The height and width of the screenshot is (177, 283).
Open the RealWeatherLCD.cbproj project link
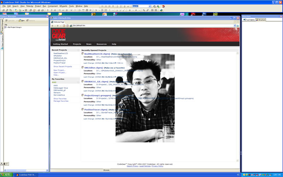[x=97, y=54]
